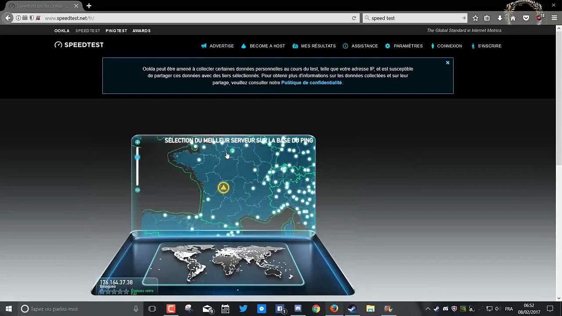
Task: Zoom out the map with minus button
Action: click(x=137, y=190)
